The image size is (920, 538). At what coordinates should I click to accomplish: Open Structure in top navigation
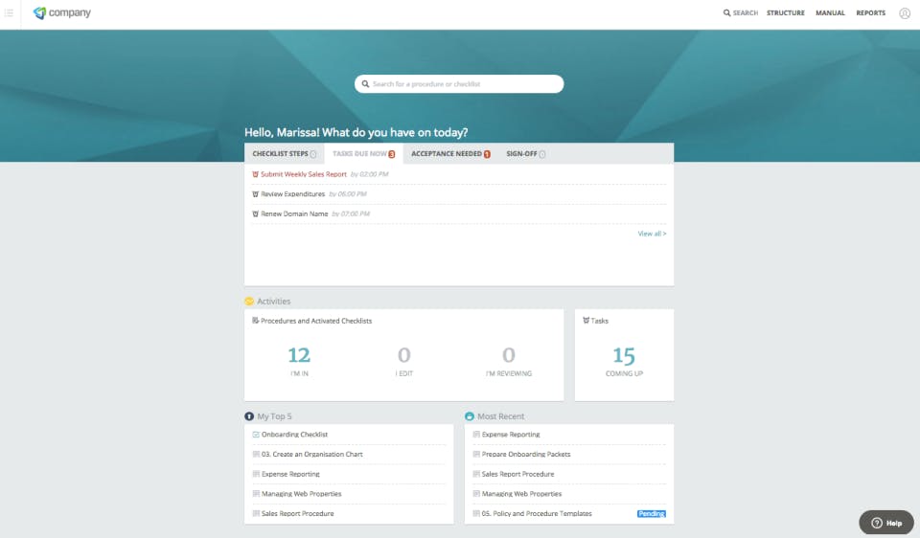pos(786,12)
